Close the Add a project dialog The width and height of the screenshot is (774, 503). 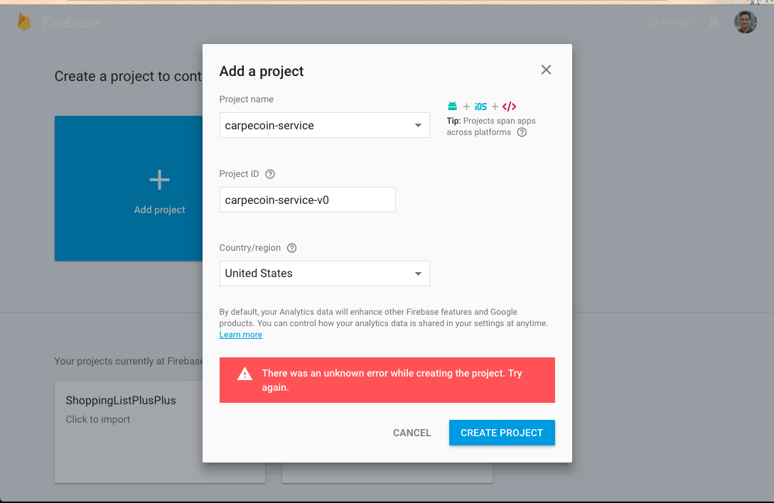coord(546,70)
